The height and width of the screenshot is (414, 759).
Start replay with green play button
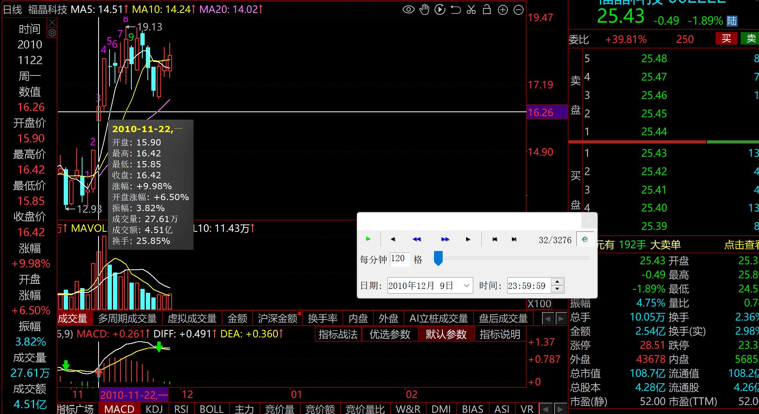tap(368, 239)
